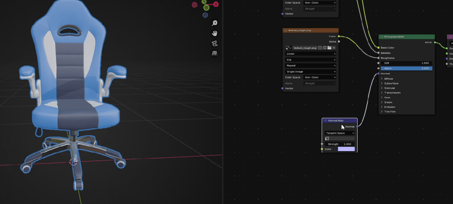Open the image browse dropdown icon
The image size is (453, 204).
(x=288, y=48)
